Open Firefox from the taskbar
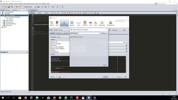The height and width of the screenshot is (100, 178). click(54, 97)
